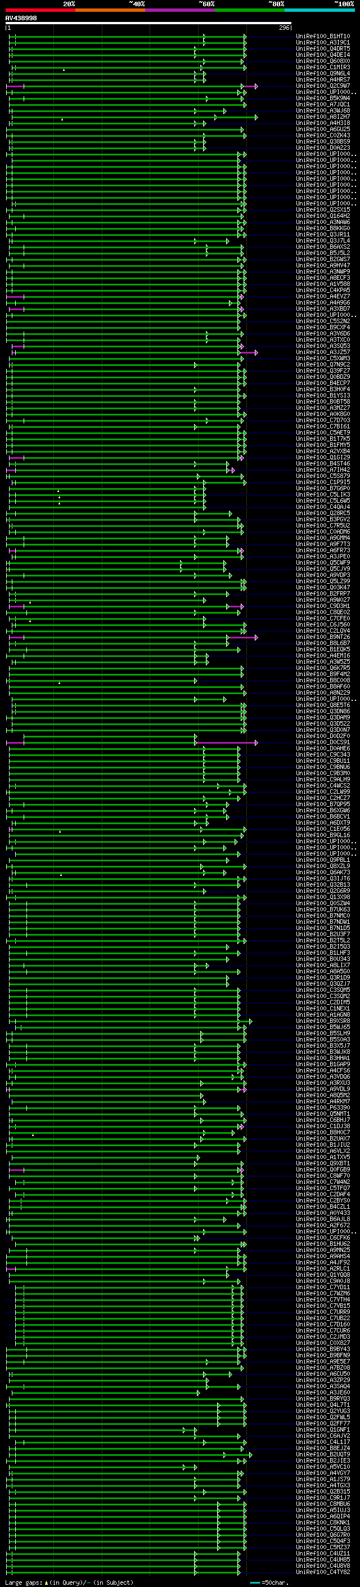
Task: Select hit UniRef100_B2JIE3
Action: (x=322, y=1460)
